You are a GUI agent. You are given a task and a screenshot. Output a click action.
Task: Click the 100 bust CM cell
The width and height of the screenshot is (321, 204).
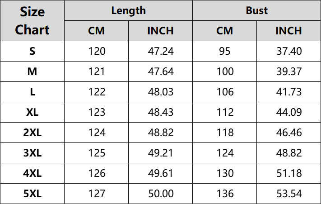tap(225, 71)
